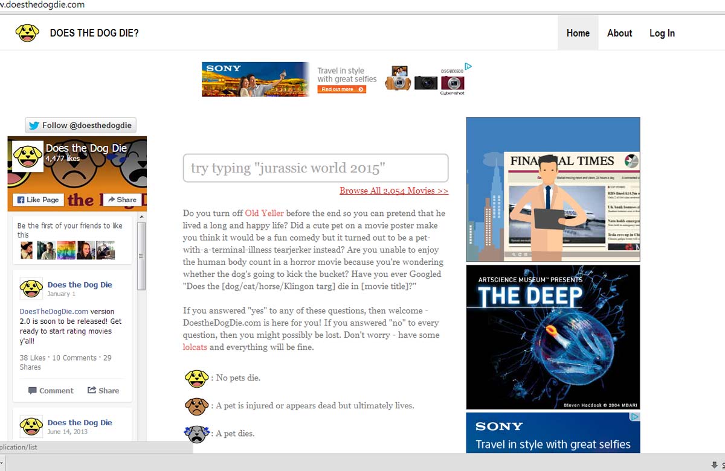
Task: Open The Deep ArtScience Museum ad
Action: [x=553, y=337]
